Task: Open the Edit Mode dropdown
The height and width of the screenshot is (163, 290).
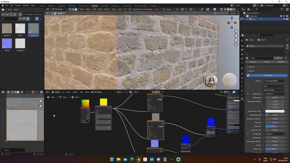Action: pos(59,10)
